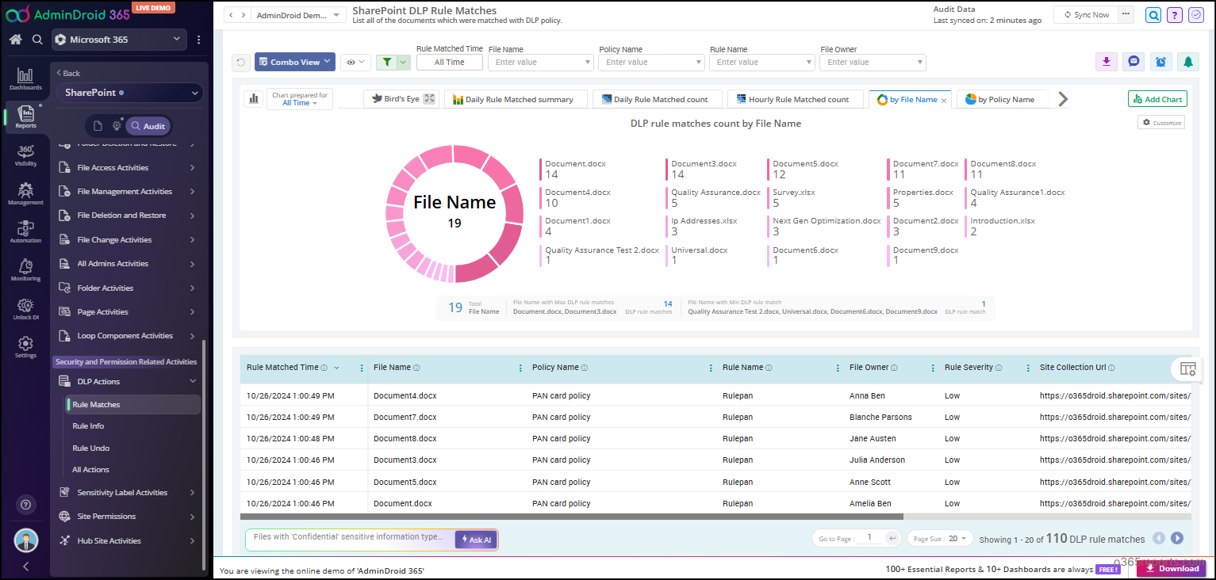1216x580 pixels.
Task: Click the green bell alert icon
Action: [x=1187, y=62]
